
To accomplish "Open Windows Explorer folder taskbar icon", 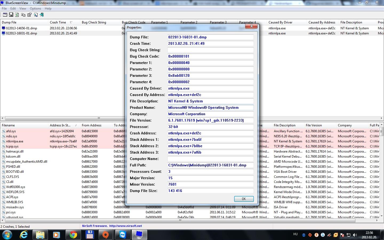I will (40, 235).
